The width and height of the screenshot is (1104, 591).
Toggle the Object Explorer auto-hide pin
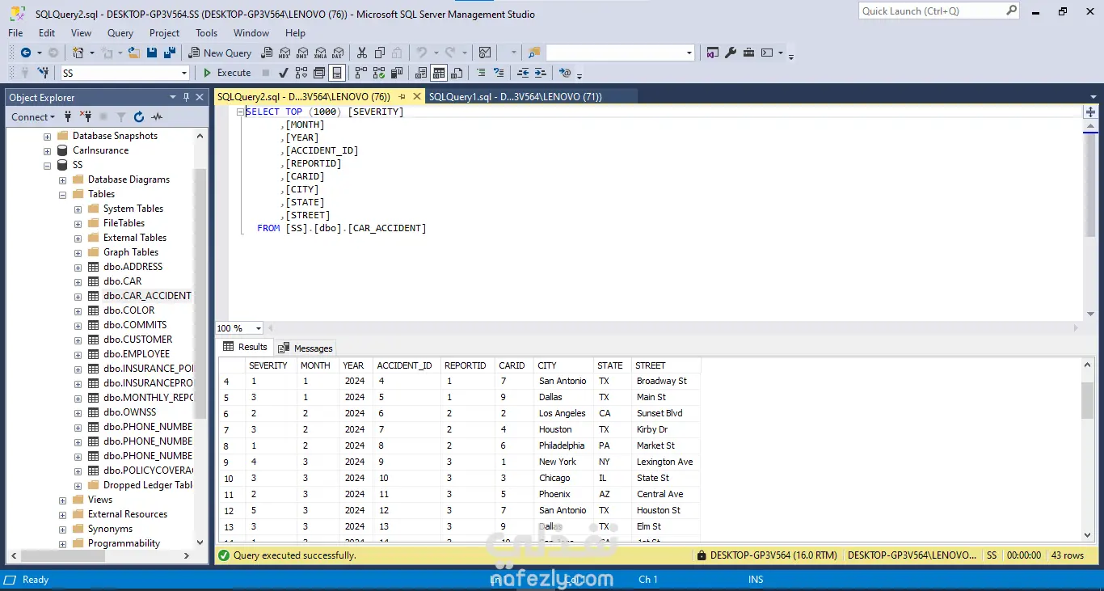186,97
